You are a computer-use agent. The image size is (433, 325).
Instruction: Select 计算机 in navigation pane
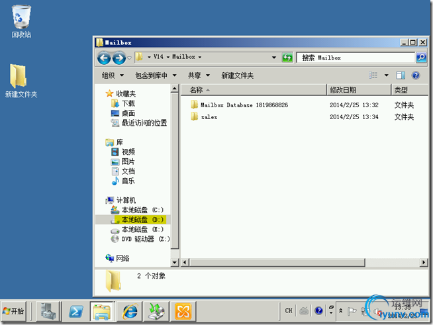120,200
